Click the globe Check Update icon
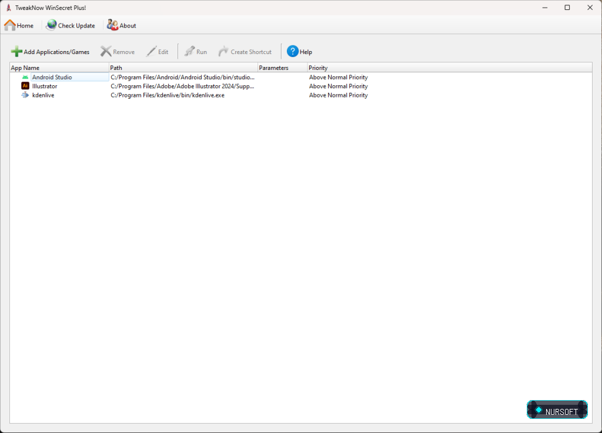Screen dimensions: 602x433 [51, 25]
